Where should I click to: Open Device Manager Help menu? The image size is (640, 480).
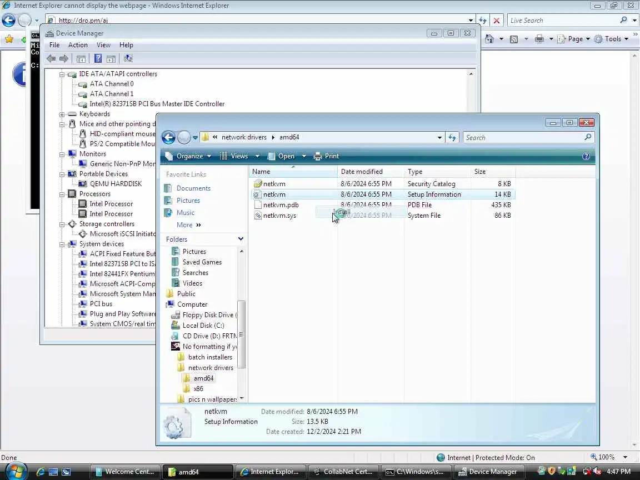pos(126,45)
